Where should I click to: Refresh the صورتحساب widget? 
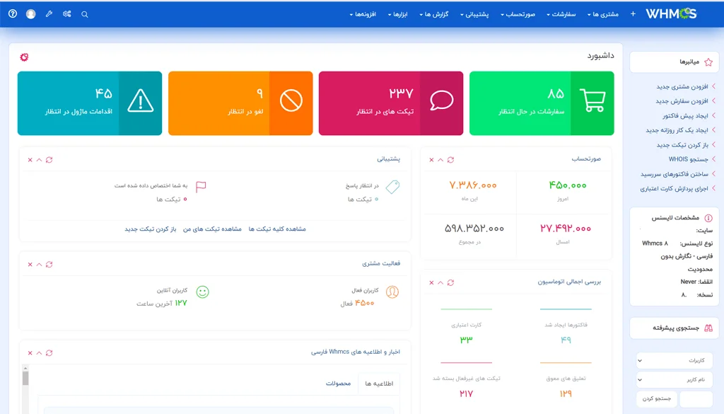click(450, 160)
